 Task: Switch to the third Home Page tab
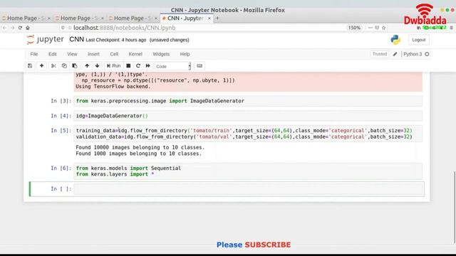(x=133, y=18)
